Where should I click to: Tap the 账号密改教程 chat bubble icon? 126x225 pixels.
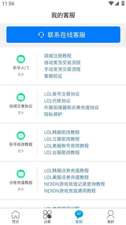[21, 136]
